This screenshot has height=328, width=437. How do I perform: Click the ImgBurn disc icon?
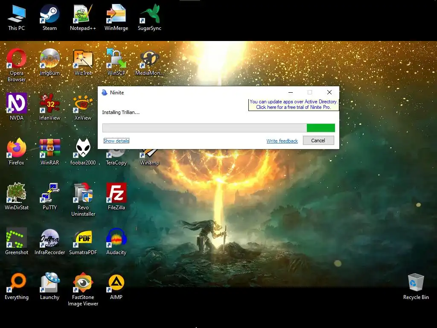click(50, 58)
